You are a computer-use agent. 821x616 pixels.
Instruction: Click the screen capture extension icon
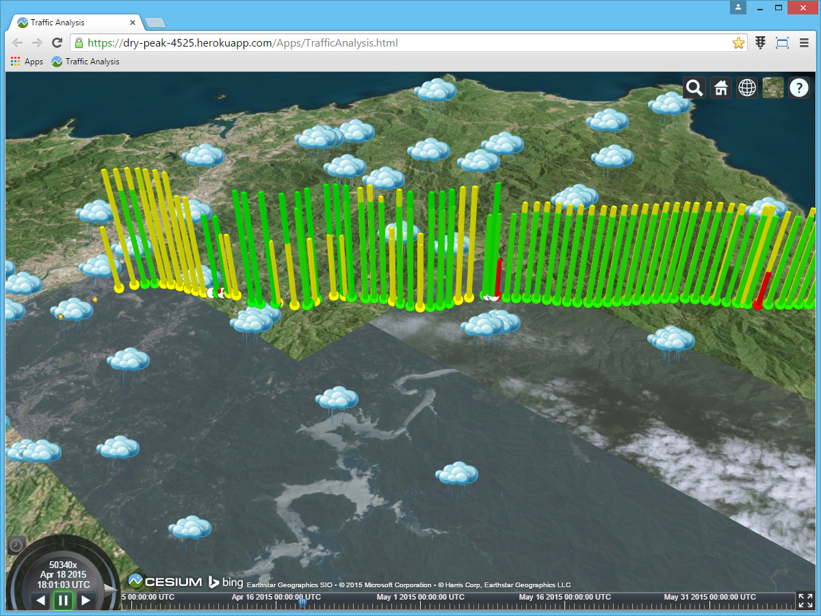[782, 42]
